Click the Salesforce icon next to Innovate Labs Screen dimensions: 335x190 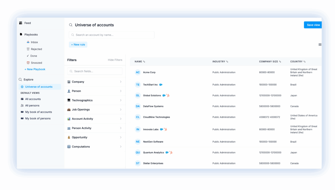point(161,130)
